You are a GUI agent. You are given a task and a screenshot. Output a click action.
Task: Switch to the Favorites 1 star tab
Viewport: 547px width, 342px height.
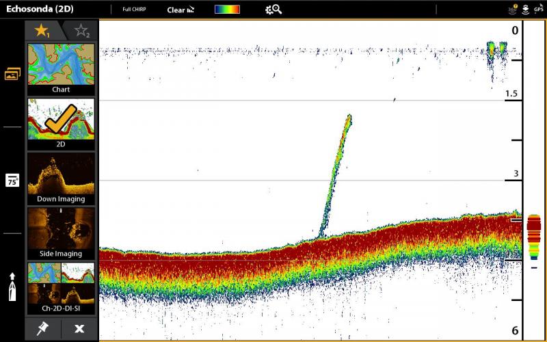(42, 31)
